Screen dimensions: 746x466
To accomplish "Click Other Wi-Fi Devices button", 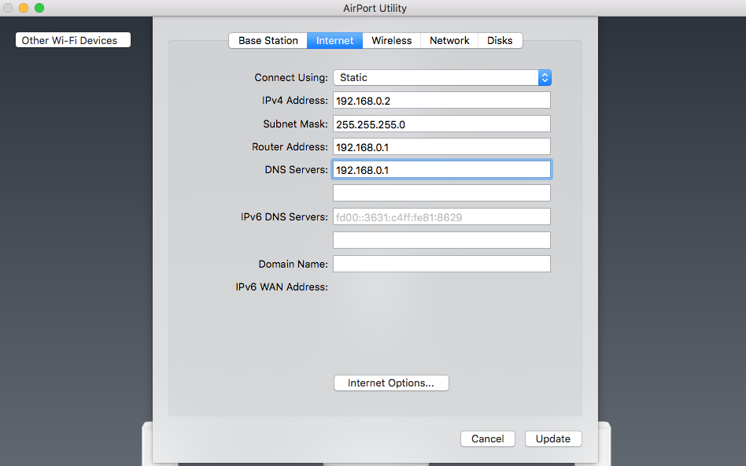I will point(73,40).
